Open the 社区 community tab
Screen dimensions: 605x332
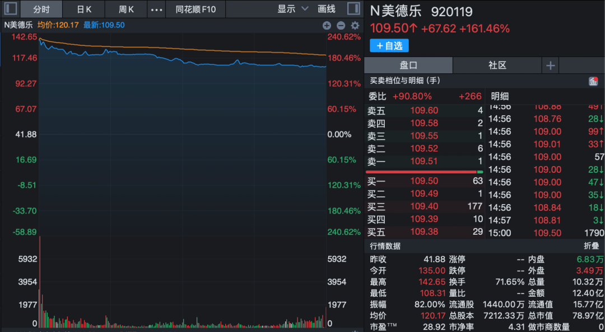[497, 65]
